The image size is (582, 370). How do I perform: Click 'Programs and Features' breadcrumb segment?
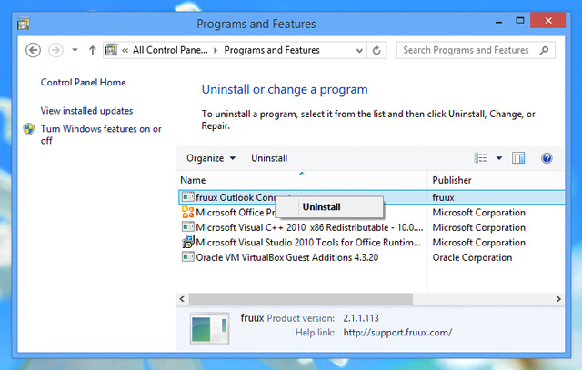(272, 50)
